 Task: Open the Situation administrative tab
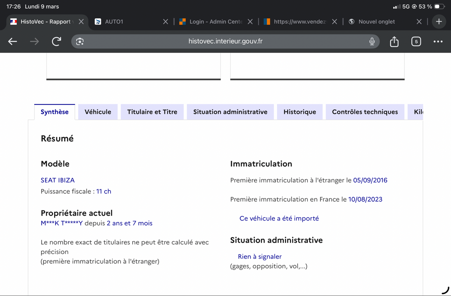point(230,112)
